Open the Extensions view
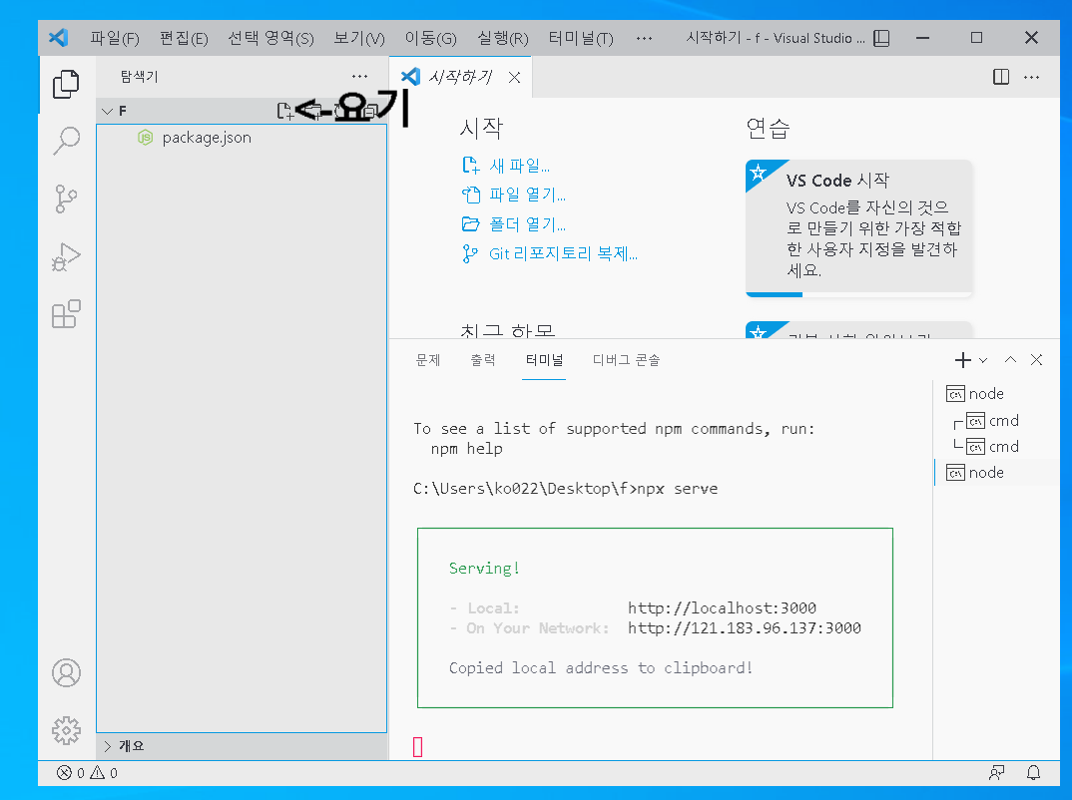This screenshot has width=1072, height=800. (x=66, y=314)
